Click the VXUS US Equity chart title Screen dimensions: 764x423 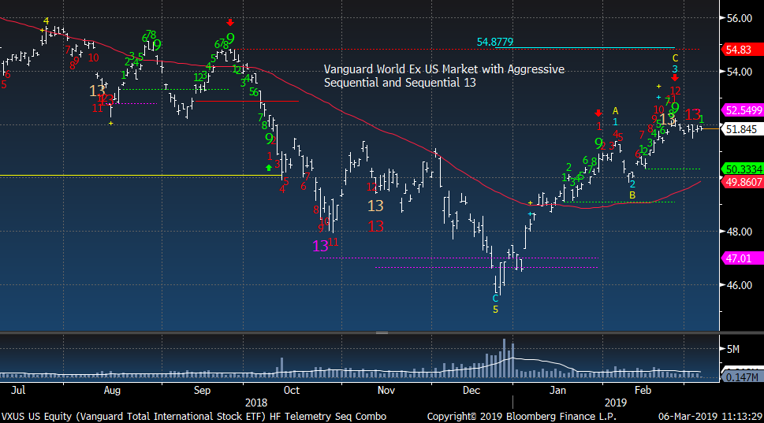pyautogui.click(x=194, y=417)
